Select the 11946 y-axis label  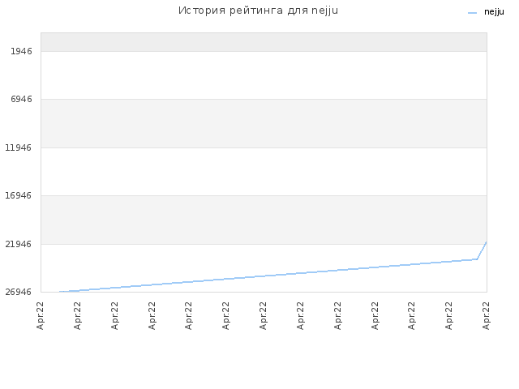tap(19, 147)
